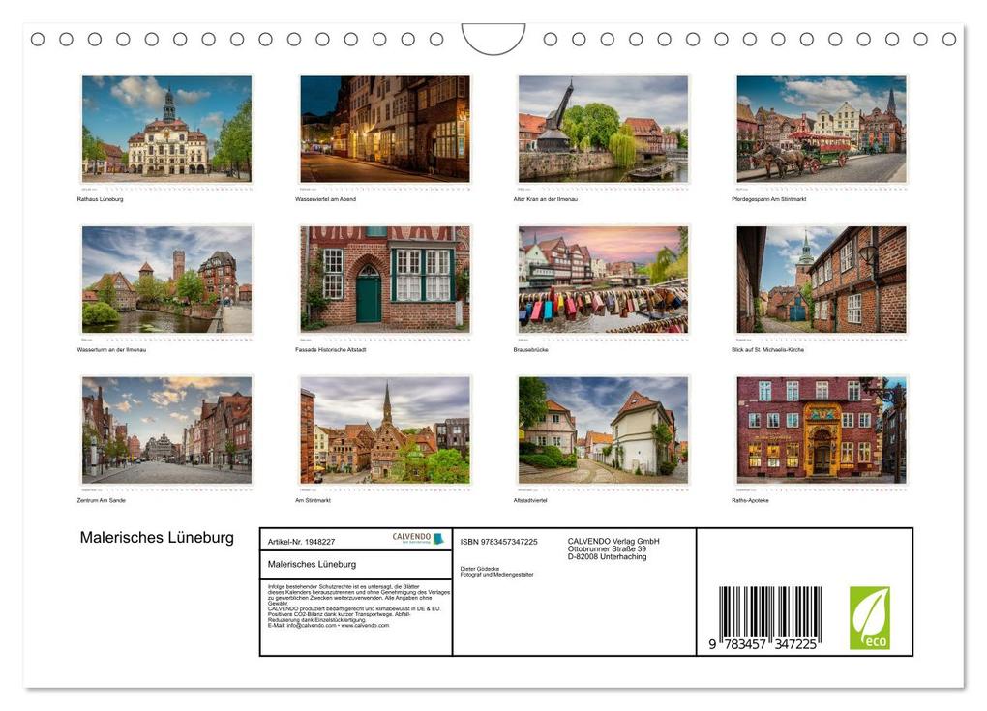Click the 'Fassade Historische Altstadt' caption
This screenshot has width=987, height=711.
(x=331, y=350)
